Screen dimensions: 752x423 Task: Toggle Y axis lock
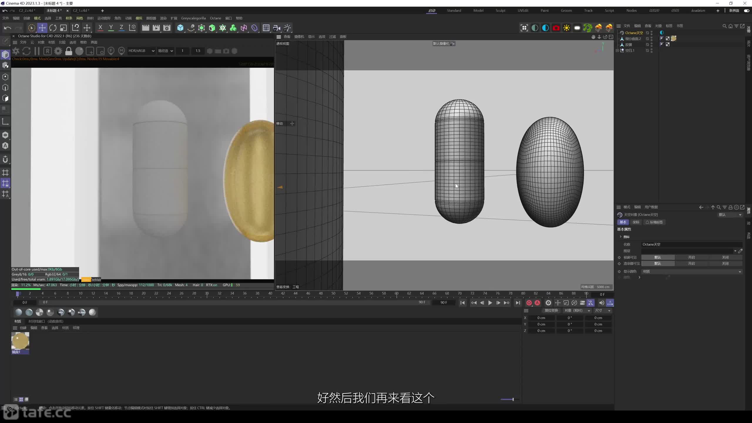pyautogui.click(x=111, y=28)
